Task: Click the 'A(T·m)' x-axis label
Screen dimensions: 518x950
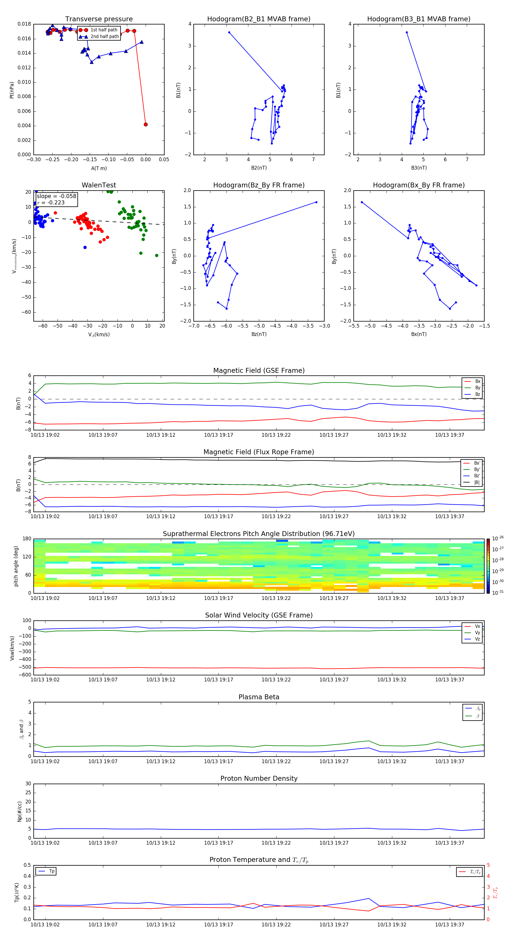Action: point(99,168)
